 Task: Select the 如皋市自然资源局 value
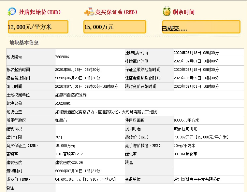coord(71,95)
